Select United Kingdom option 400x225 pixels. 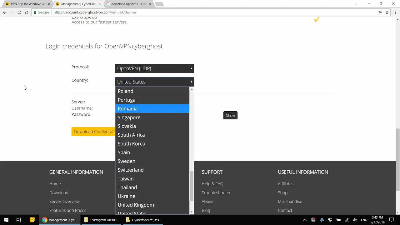coord(152,205)
